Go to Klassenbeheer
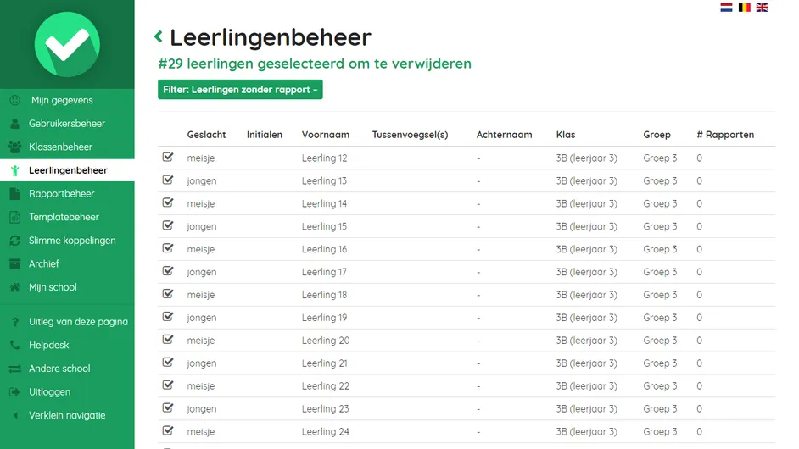 tap(60, 147)
